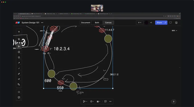
Task: Click the browser address bar
Action: pos(92,16)
